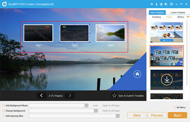Enable Add Background Music checkbox
This screenshot has height=122, width=190.
coord(4,106)
